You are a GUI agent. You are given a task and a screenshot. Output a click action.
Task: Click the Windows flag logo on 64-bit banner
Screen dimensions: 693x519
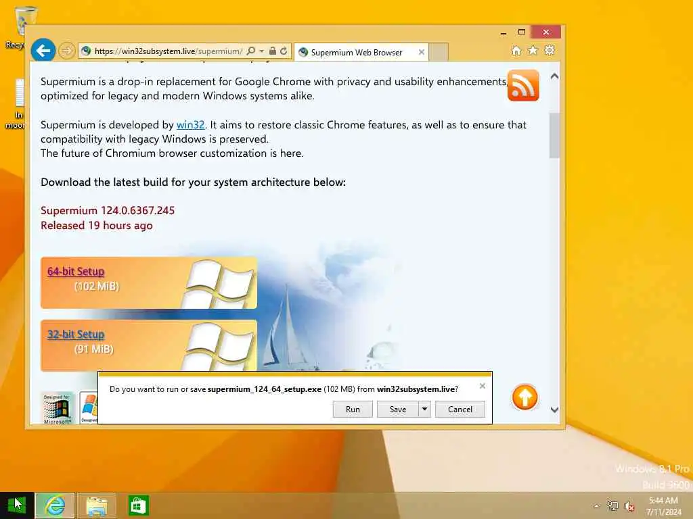219,284
